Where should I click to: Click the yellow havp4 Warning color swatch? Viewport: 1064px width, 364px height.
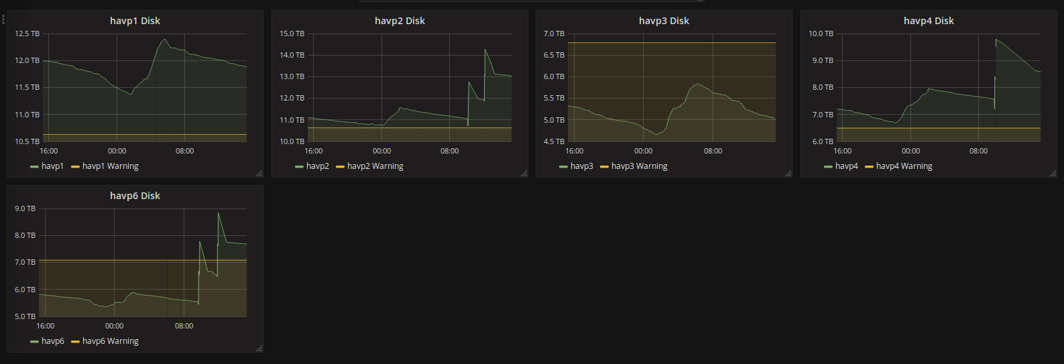pyautogui.click(x=869, y=167)
